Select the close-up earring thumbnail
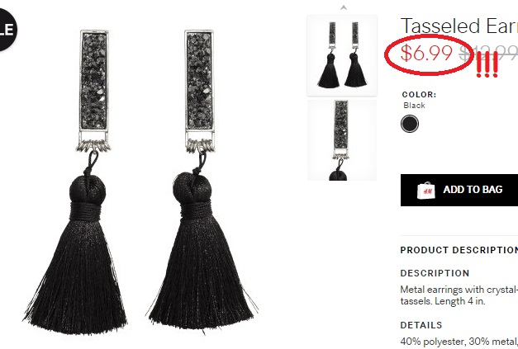The height and width of the screenshot is (349, 518). [x=342, y=140]
